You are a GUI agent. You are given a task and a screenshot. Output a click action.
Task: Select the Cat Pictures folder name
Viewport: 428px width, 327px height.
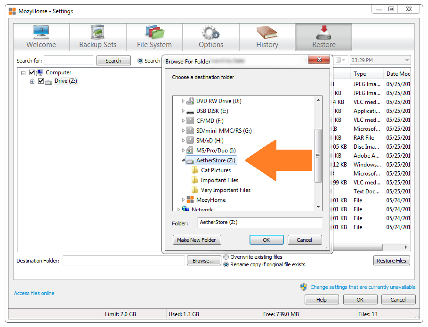coord(216,170)
